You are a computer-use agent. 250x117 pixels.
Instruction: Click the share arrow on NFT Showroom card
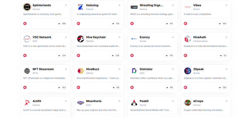click(66, 69)
